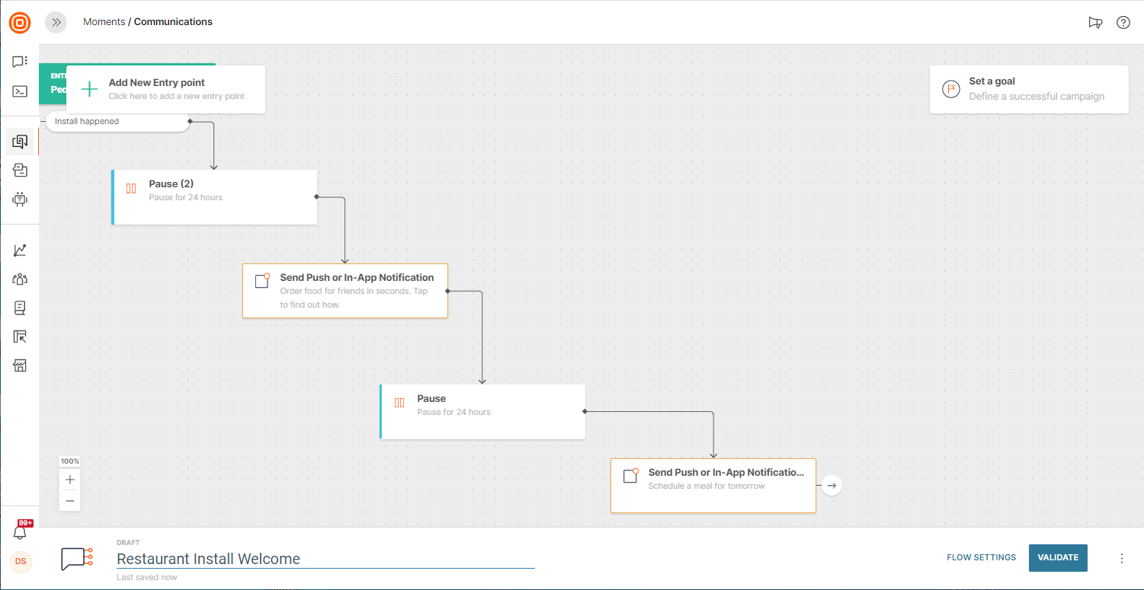Click the VALIDATE button
The image size is (1144, 590).
point(1058,557)
